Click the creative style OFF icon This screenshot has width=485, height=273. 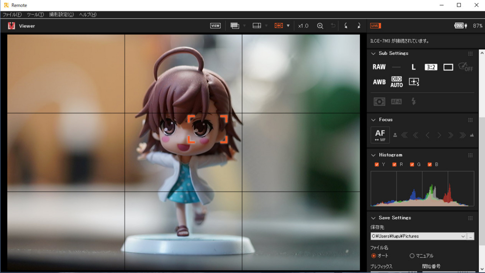point(466,67)
